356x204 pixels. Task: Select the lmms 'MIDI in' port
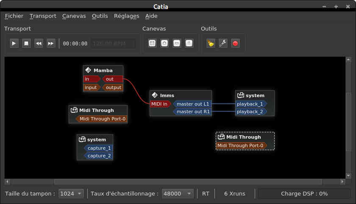[160, 104]
